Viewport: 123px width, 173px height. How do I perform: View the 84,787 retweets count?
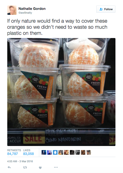(13, 154)
